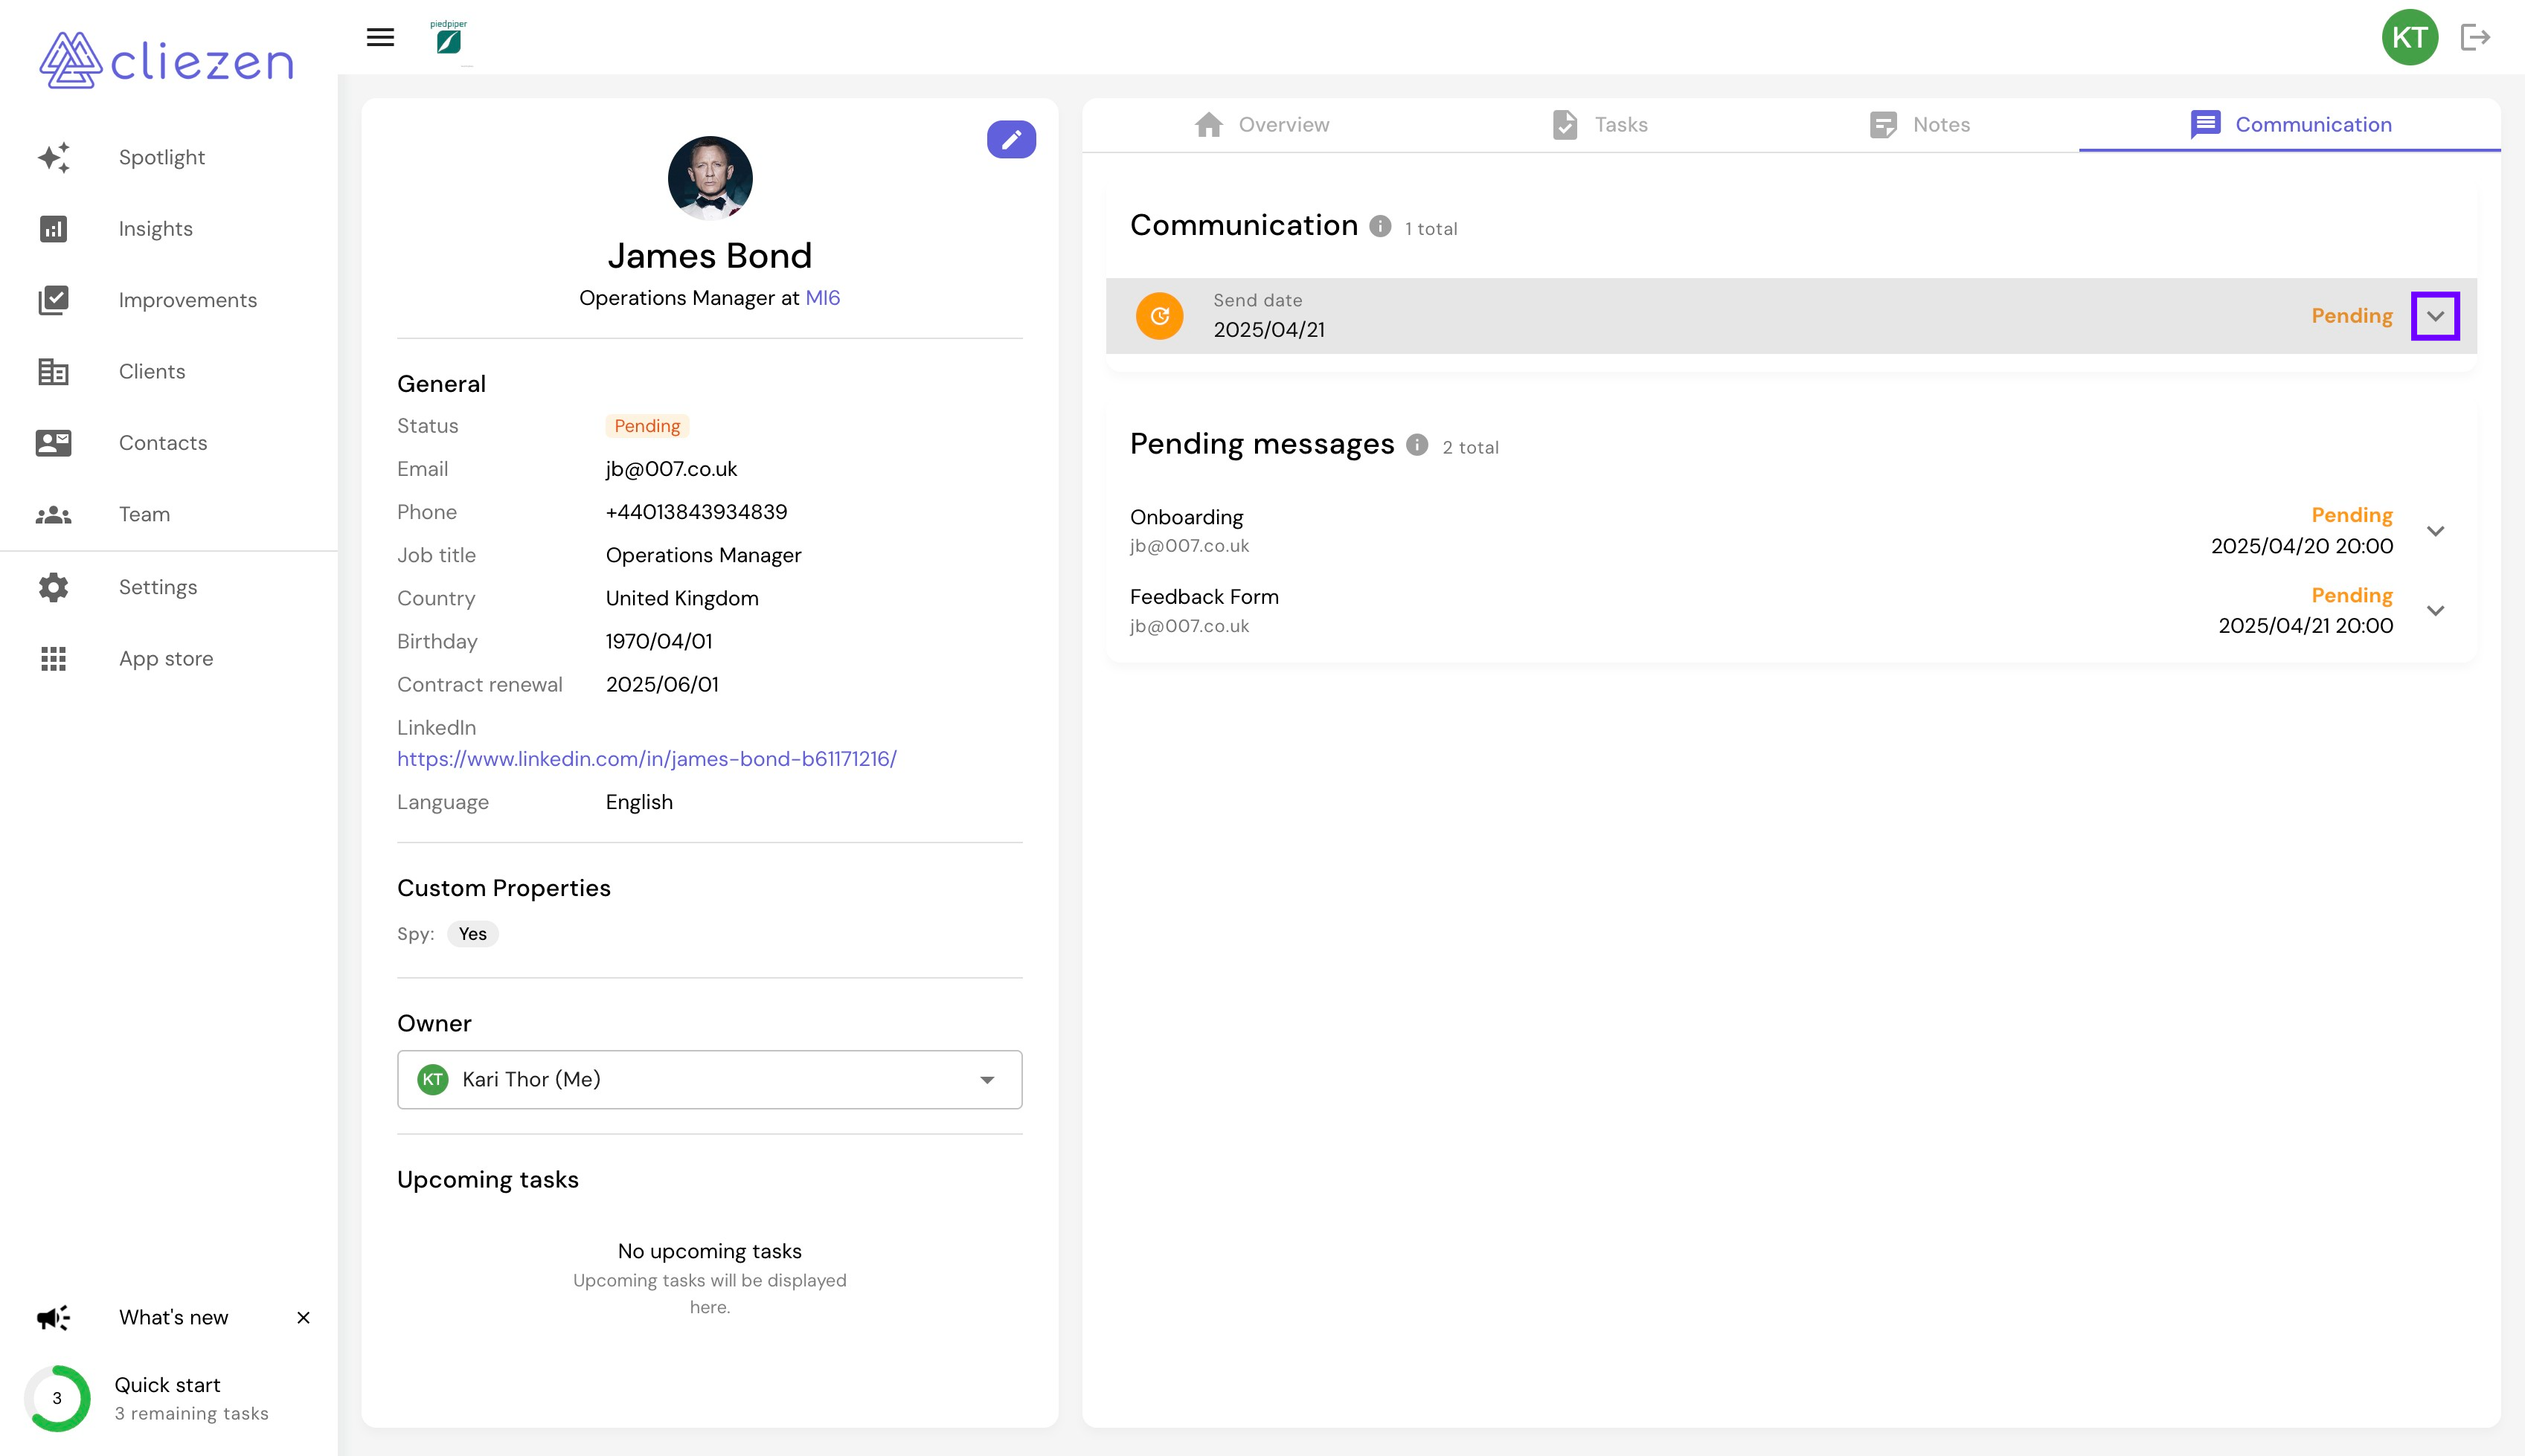Open Quick start remaining tasks
2525x1456 pixels.
[x=191, y=1398]
